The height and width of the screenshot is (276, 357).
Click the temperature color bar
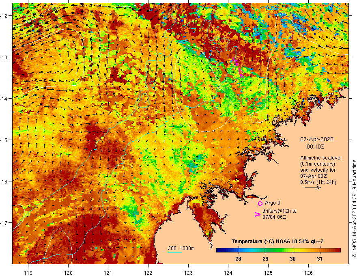click(x=278, y=250)
